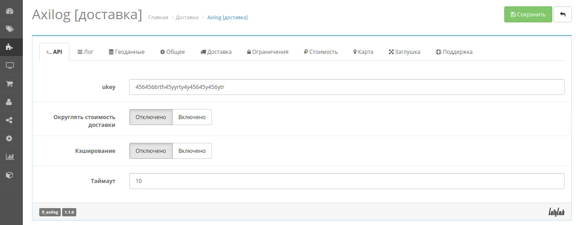Switch to the Общее tab
Screen dimensions: 576x225
tap(172, 52)
